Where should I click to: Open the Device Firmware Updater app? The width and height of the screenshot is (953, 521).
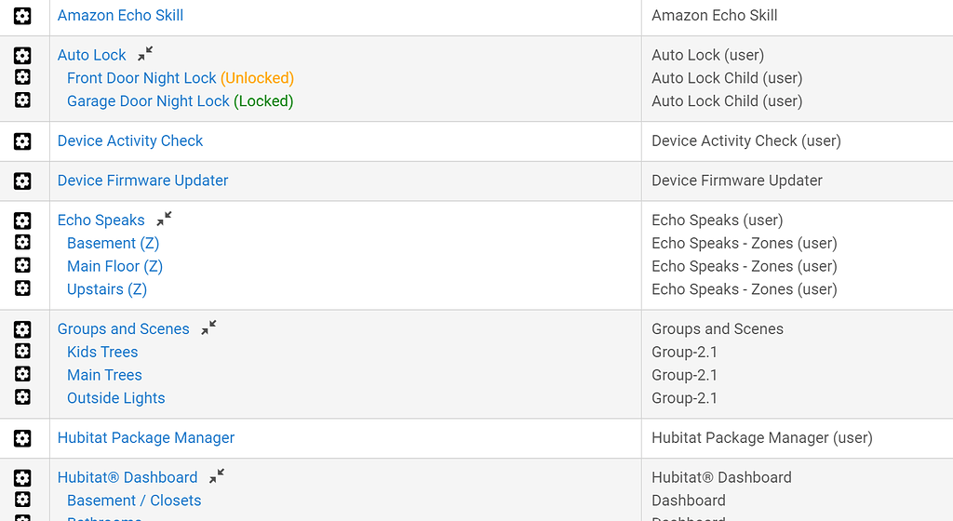click(x=142, y=180)
